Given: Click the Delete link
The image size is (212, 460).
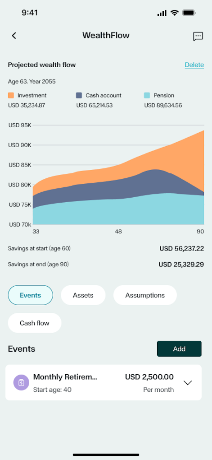Looking at the screenshot, I should tap(194, 65).
